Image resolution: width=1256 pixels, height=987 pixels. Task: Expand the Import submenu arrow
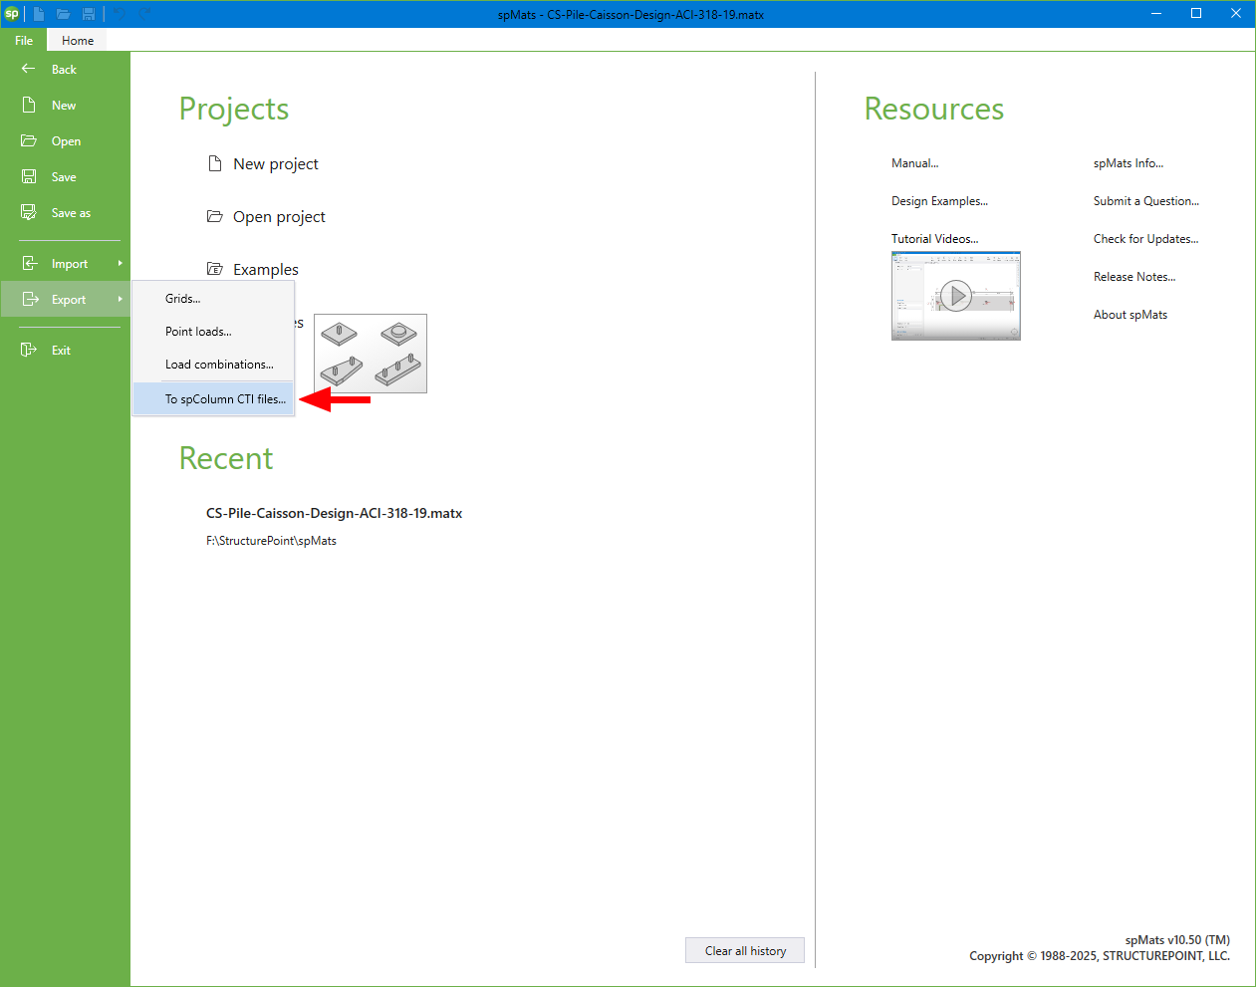click(x=120, y=263)
